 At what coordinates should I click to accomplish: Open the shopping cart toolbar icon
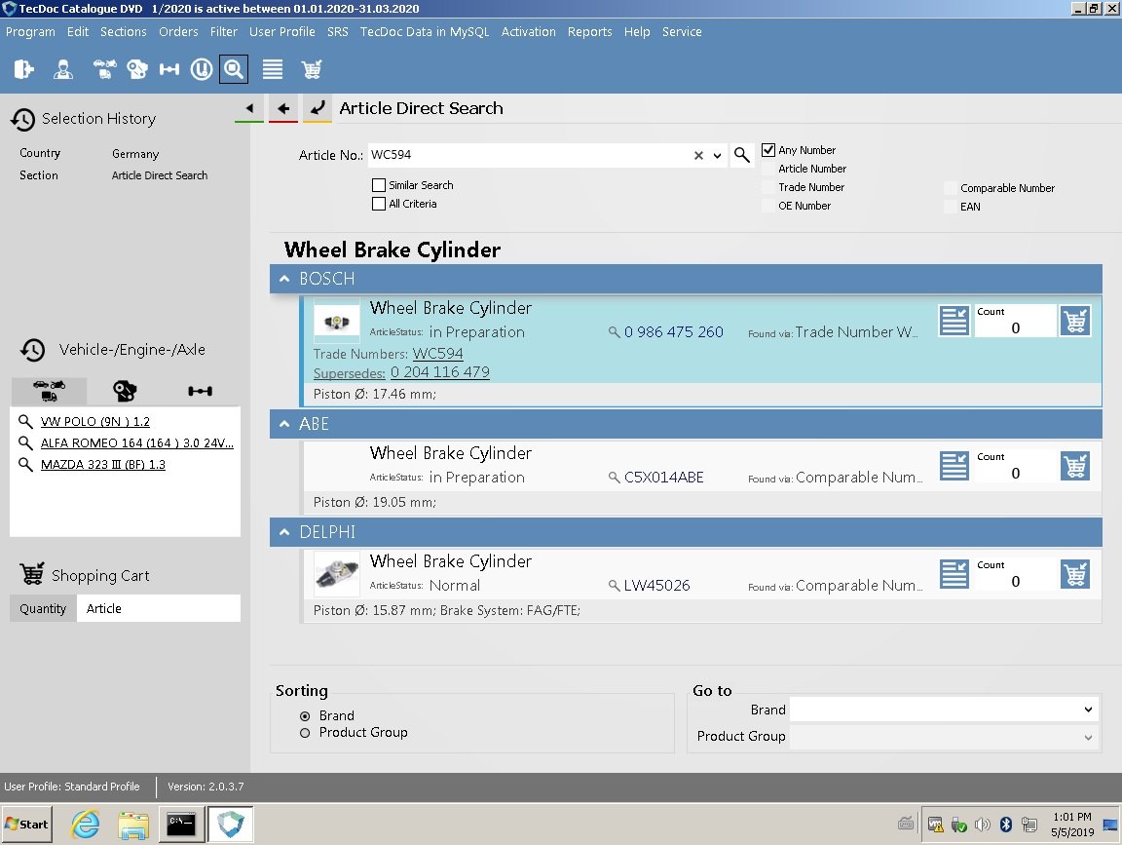pyautogui.click(x=312, y=69)
